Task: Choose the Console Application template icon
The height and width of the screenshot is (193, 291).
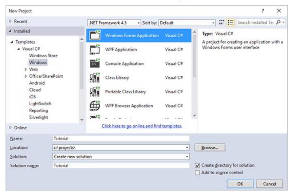Action: pyautogui.click(x=94, y=64)
